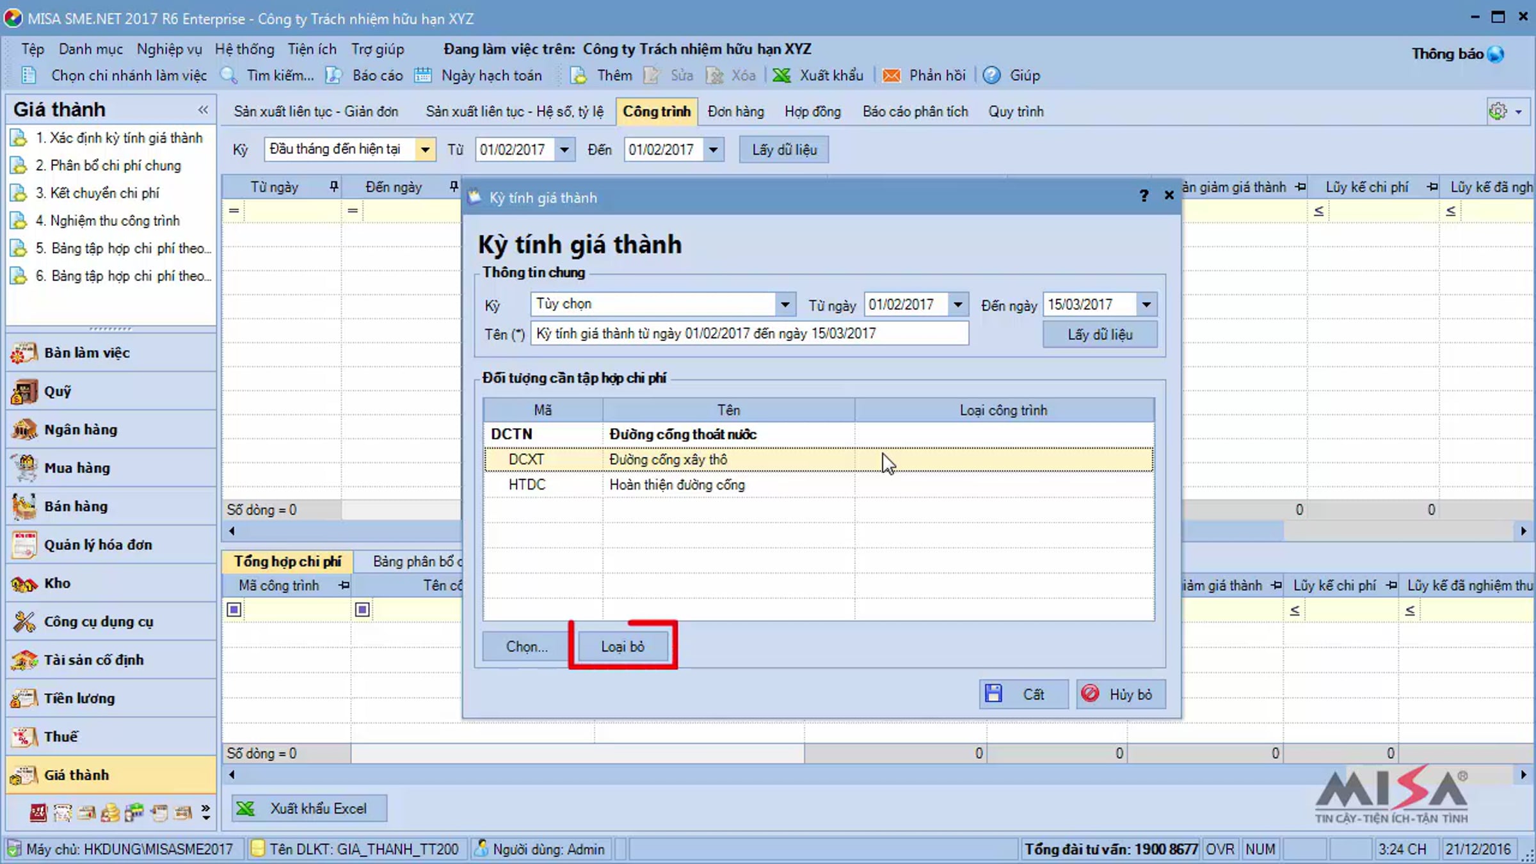The image size is (1536, 864).
Task: Open the dialog Từ ngày date dropdown
Action: tap(957, 304)
